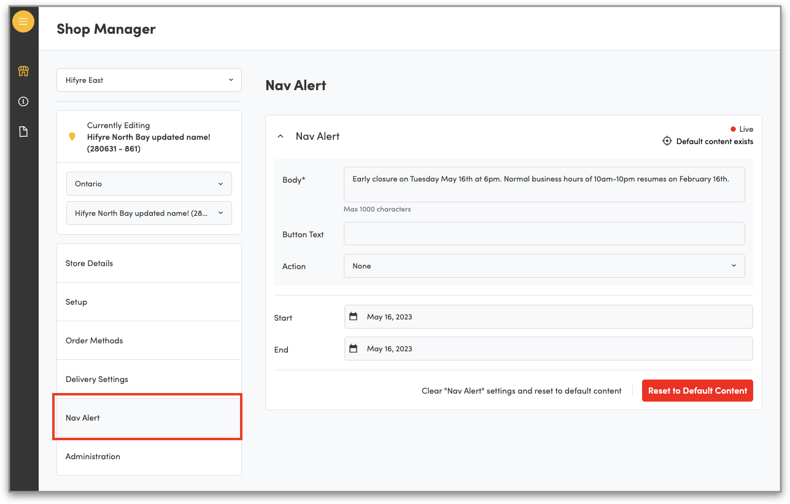Viewport: 790px width, 504px height.
Task: Click the End date calendar icon
Action: (353, 349)
